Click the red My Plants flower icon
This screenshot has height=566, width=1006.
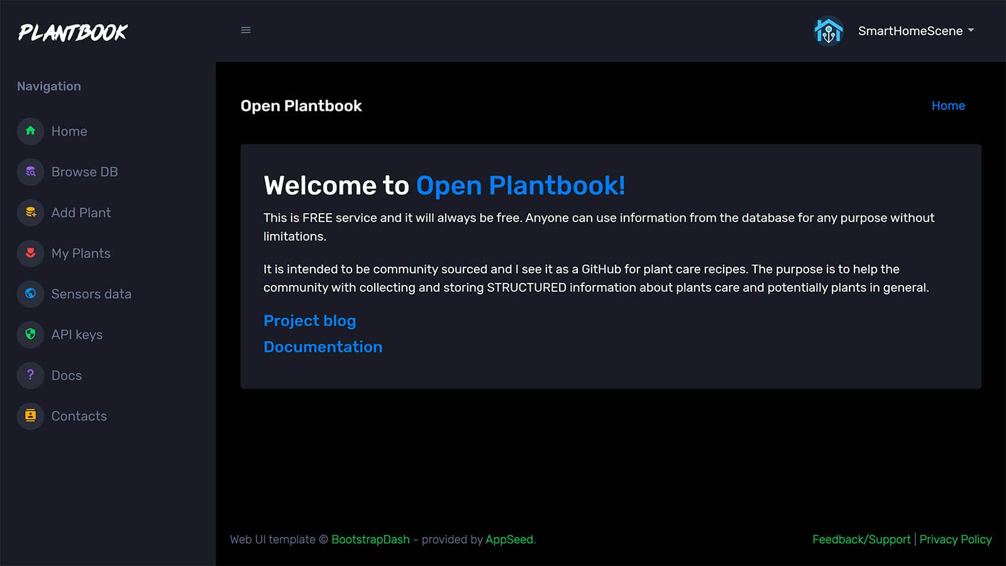pyautogui.click(x=30, y=253)
